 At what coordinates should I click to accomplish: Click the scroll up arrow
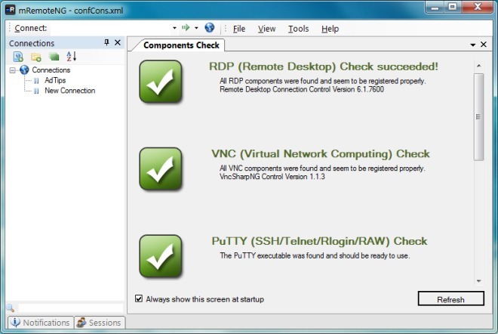(478, 66)
